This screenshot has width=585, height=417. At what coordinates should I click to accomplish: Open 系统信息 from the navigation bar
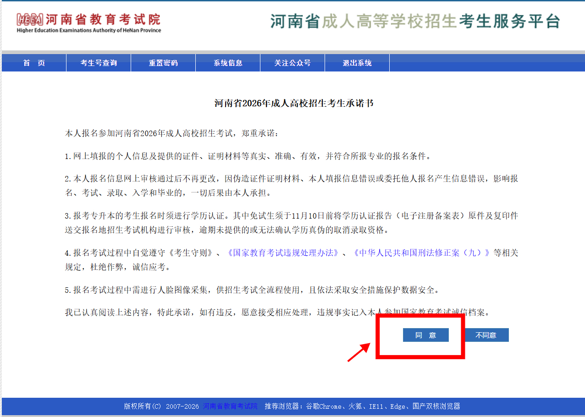point(228,63)
